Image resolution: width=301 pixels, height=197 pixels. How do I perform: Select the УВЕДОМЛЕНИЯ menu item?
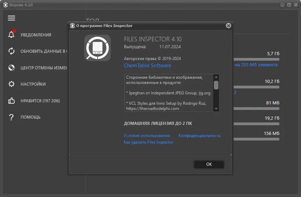click(36, 35)
